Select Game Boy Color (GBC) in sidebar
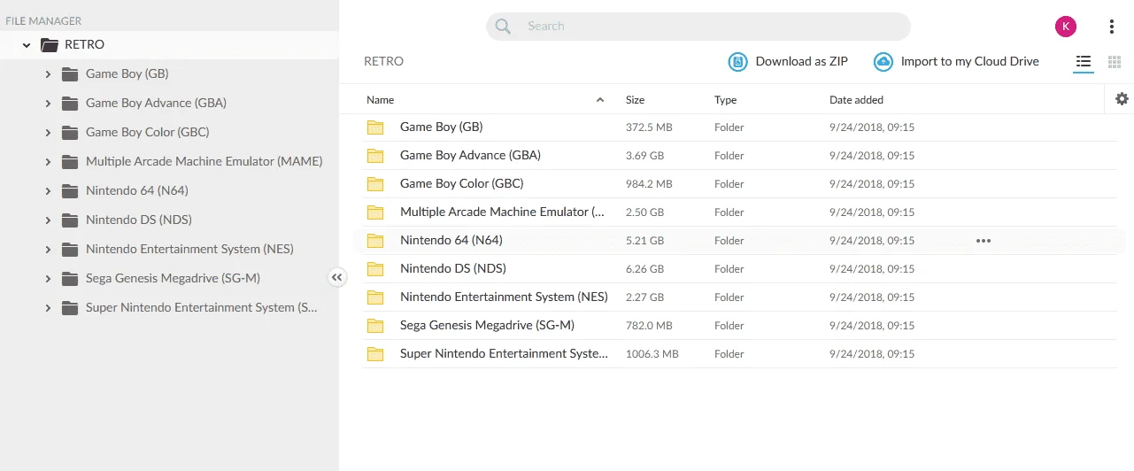1134x471 pixels. 147,132
